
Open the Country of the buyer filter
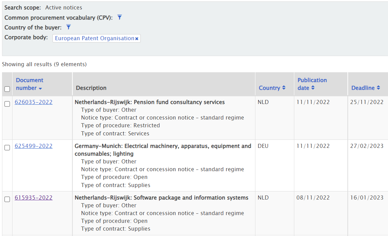coord(68,27)
